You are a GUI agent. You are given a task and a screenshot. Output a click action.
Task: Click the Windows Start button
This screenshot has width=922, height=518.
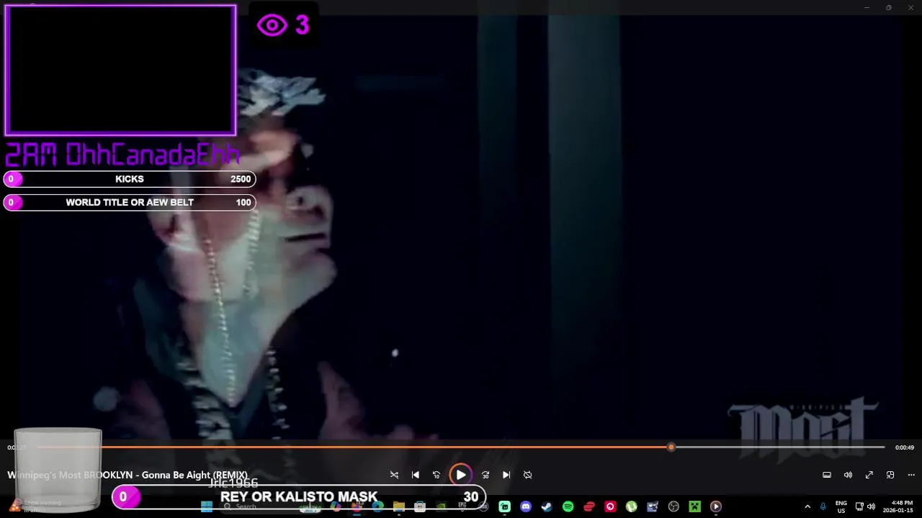click(x=207, y=506)
